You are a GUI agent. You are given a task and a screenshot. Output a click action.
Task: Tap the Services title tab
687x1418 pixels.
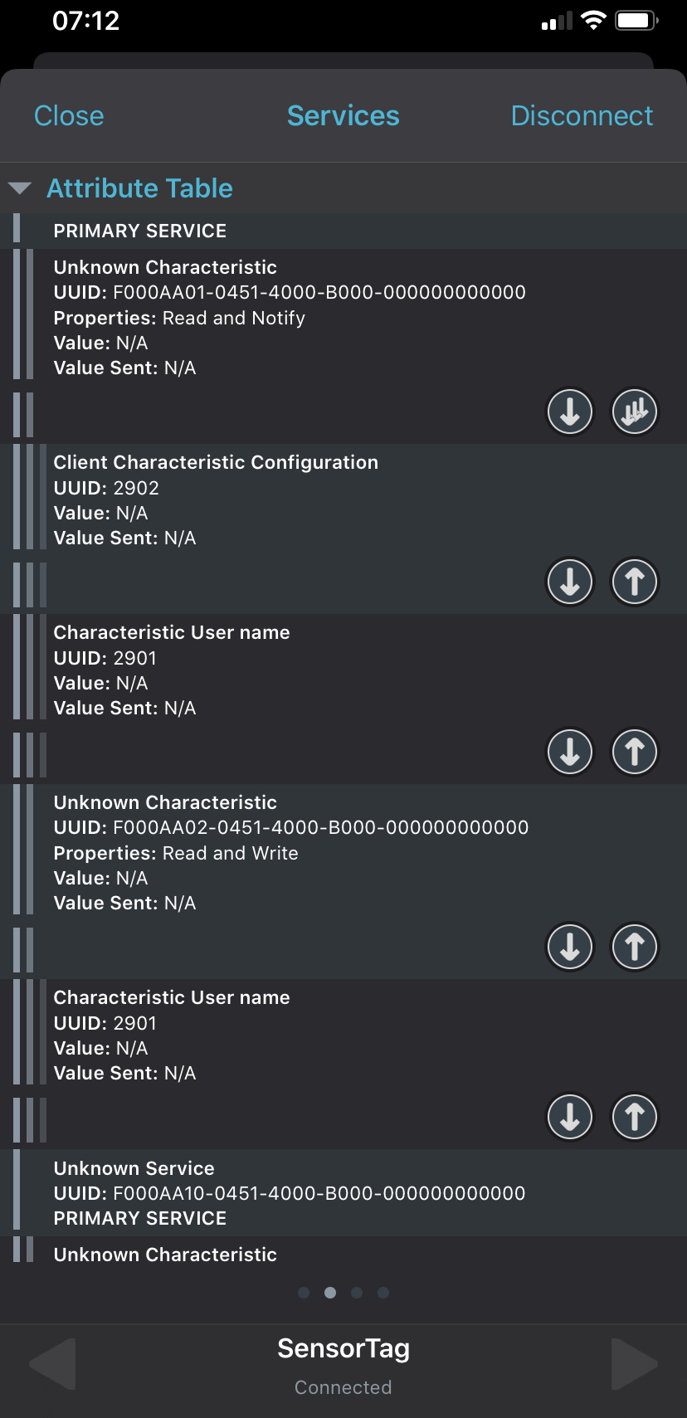coord(343,116)
